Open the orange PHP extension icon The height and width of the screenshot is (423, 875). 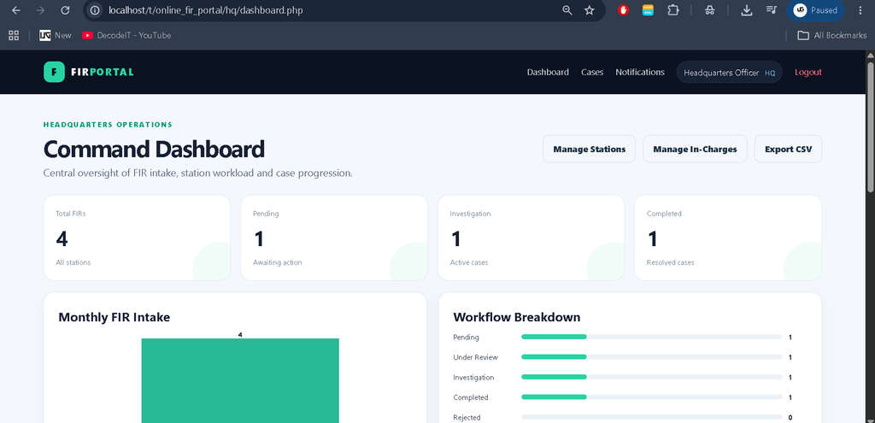[x=648, y=10]
